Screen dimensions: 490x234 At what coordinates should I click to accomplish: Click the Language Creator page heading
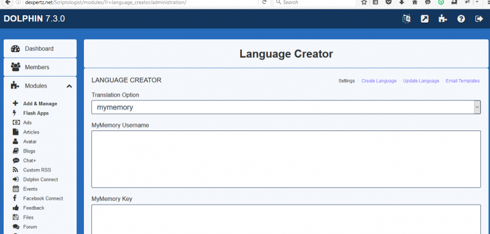(x=286, y=54)
